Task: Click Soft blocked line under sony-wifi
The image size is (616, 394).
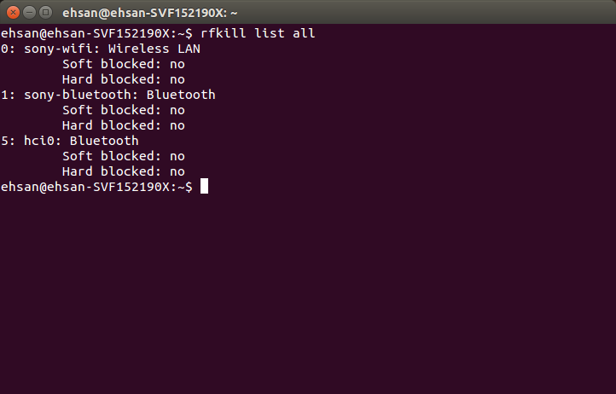Action: tap(124, 64)
